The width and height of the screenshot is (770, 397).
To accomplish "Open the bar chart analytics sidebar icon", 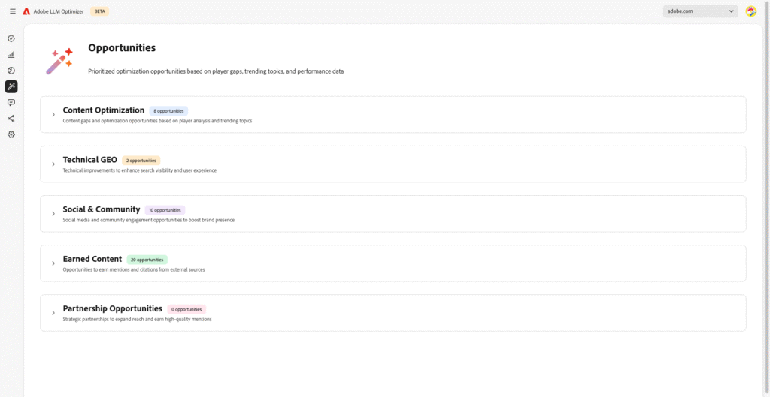I will (11, 54).
